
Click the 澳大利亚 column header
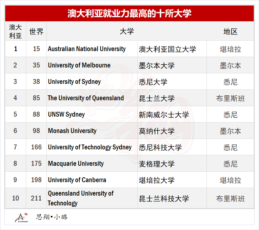click(x=15, y=31)
